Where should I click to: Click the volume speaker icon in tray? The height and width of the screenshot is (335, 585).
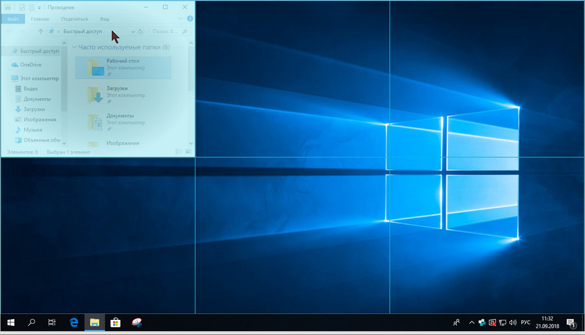[513, 322]
